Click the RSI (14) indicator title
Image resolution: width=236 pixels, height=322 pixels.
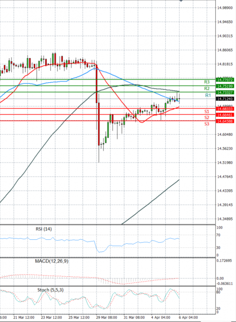[x=44, y=229]
